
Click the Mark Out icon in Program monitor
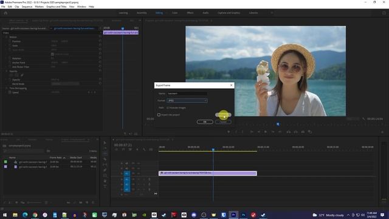pos(243,132)
